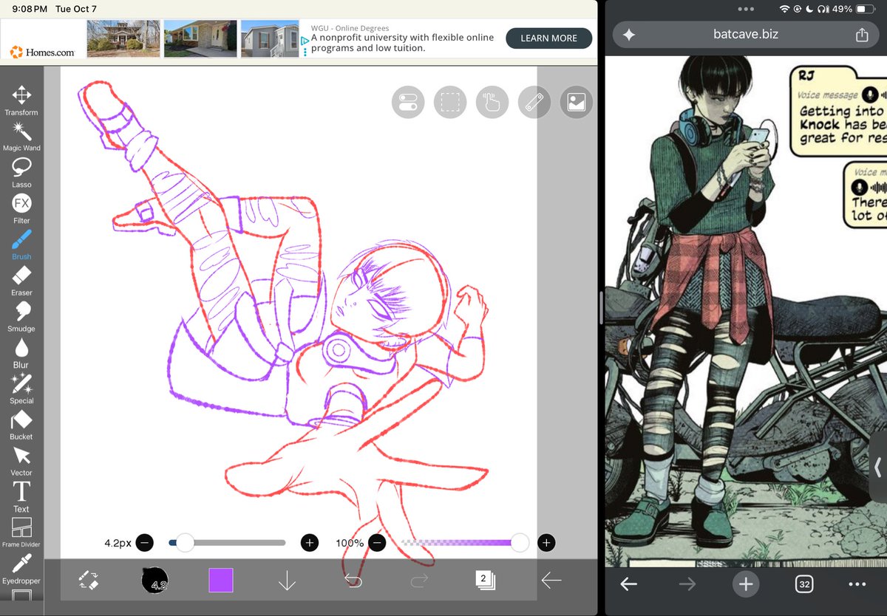The width and height of the screenshot is (887, 616).
Task: Select the Brush tool
Action: coord(21,245)
